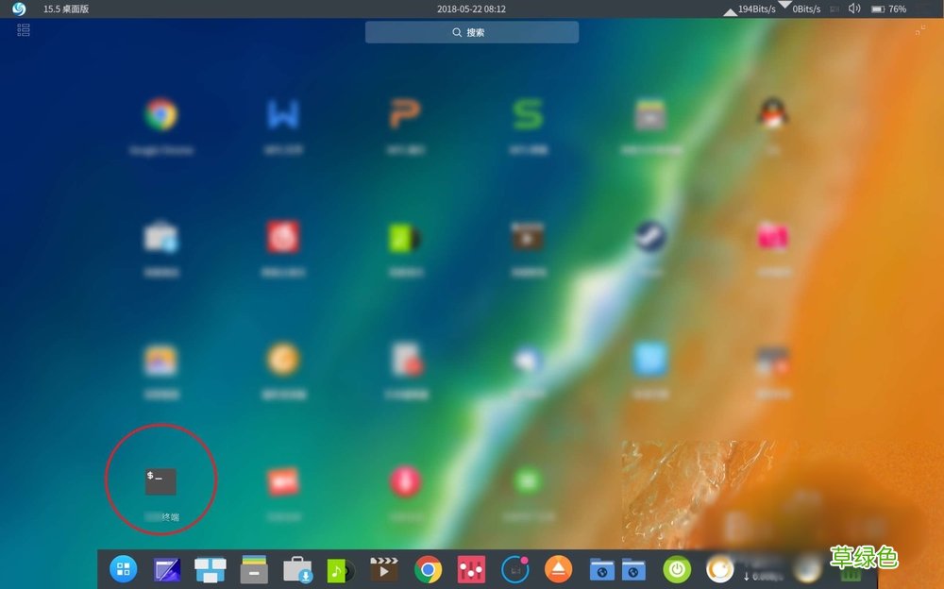Switch launcher to category view mode
944x589 pixels.
coord(23,29)
